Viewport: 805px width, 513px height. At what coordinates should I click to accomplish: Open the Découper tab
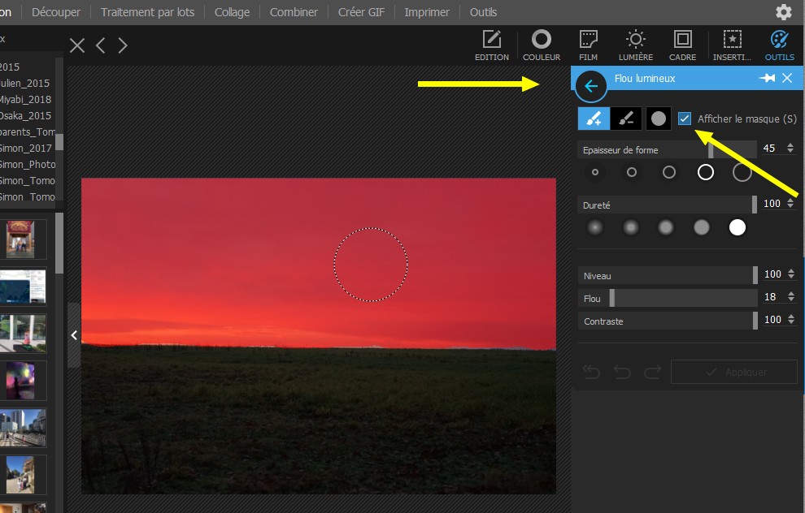(56, 12)
